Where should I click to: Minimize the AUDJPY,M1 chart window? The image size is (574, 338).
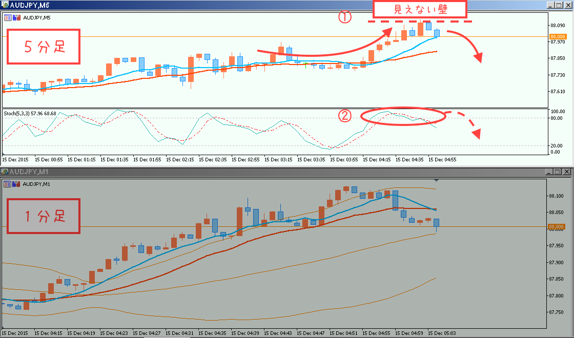point(549,172)
